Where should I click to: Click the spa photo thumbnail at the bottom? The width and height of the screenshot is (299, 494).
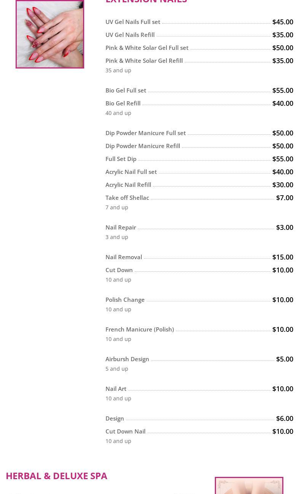pos(249,486)
